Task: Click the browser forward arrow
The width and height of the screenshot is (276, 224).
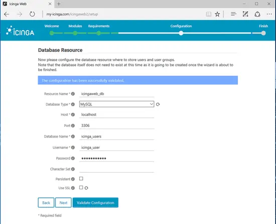Action: click(20, 14)
